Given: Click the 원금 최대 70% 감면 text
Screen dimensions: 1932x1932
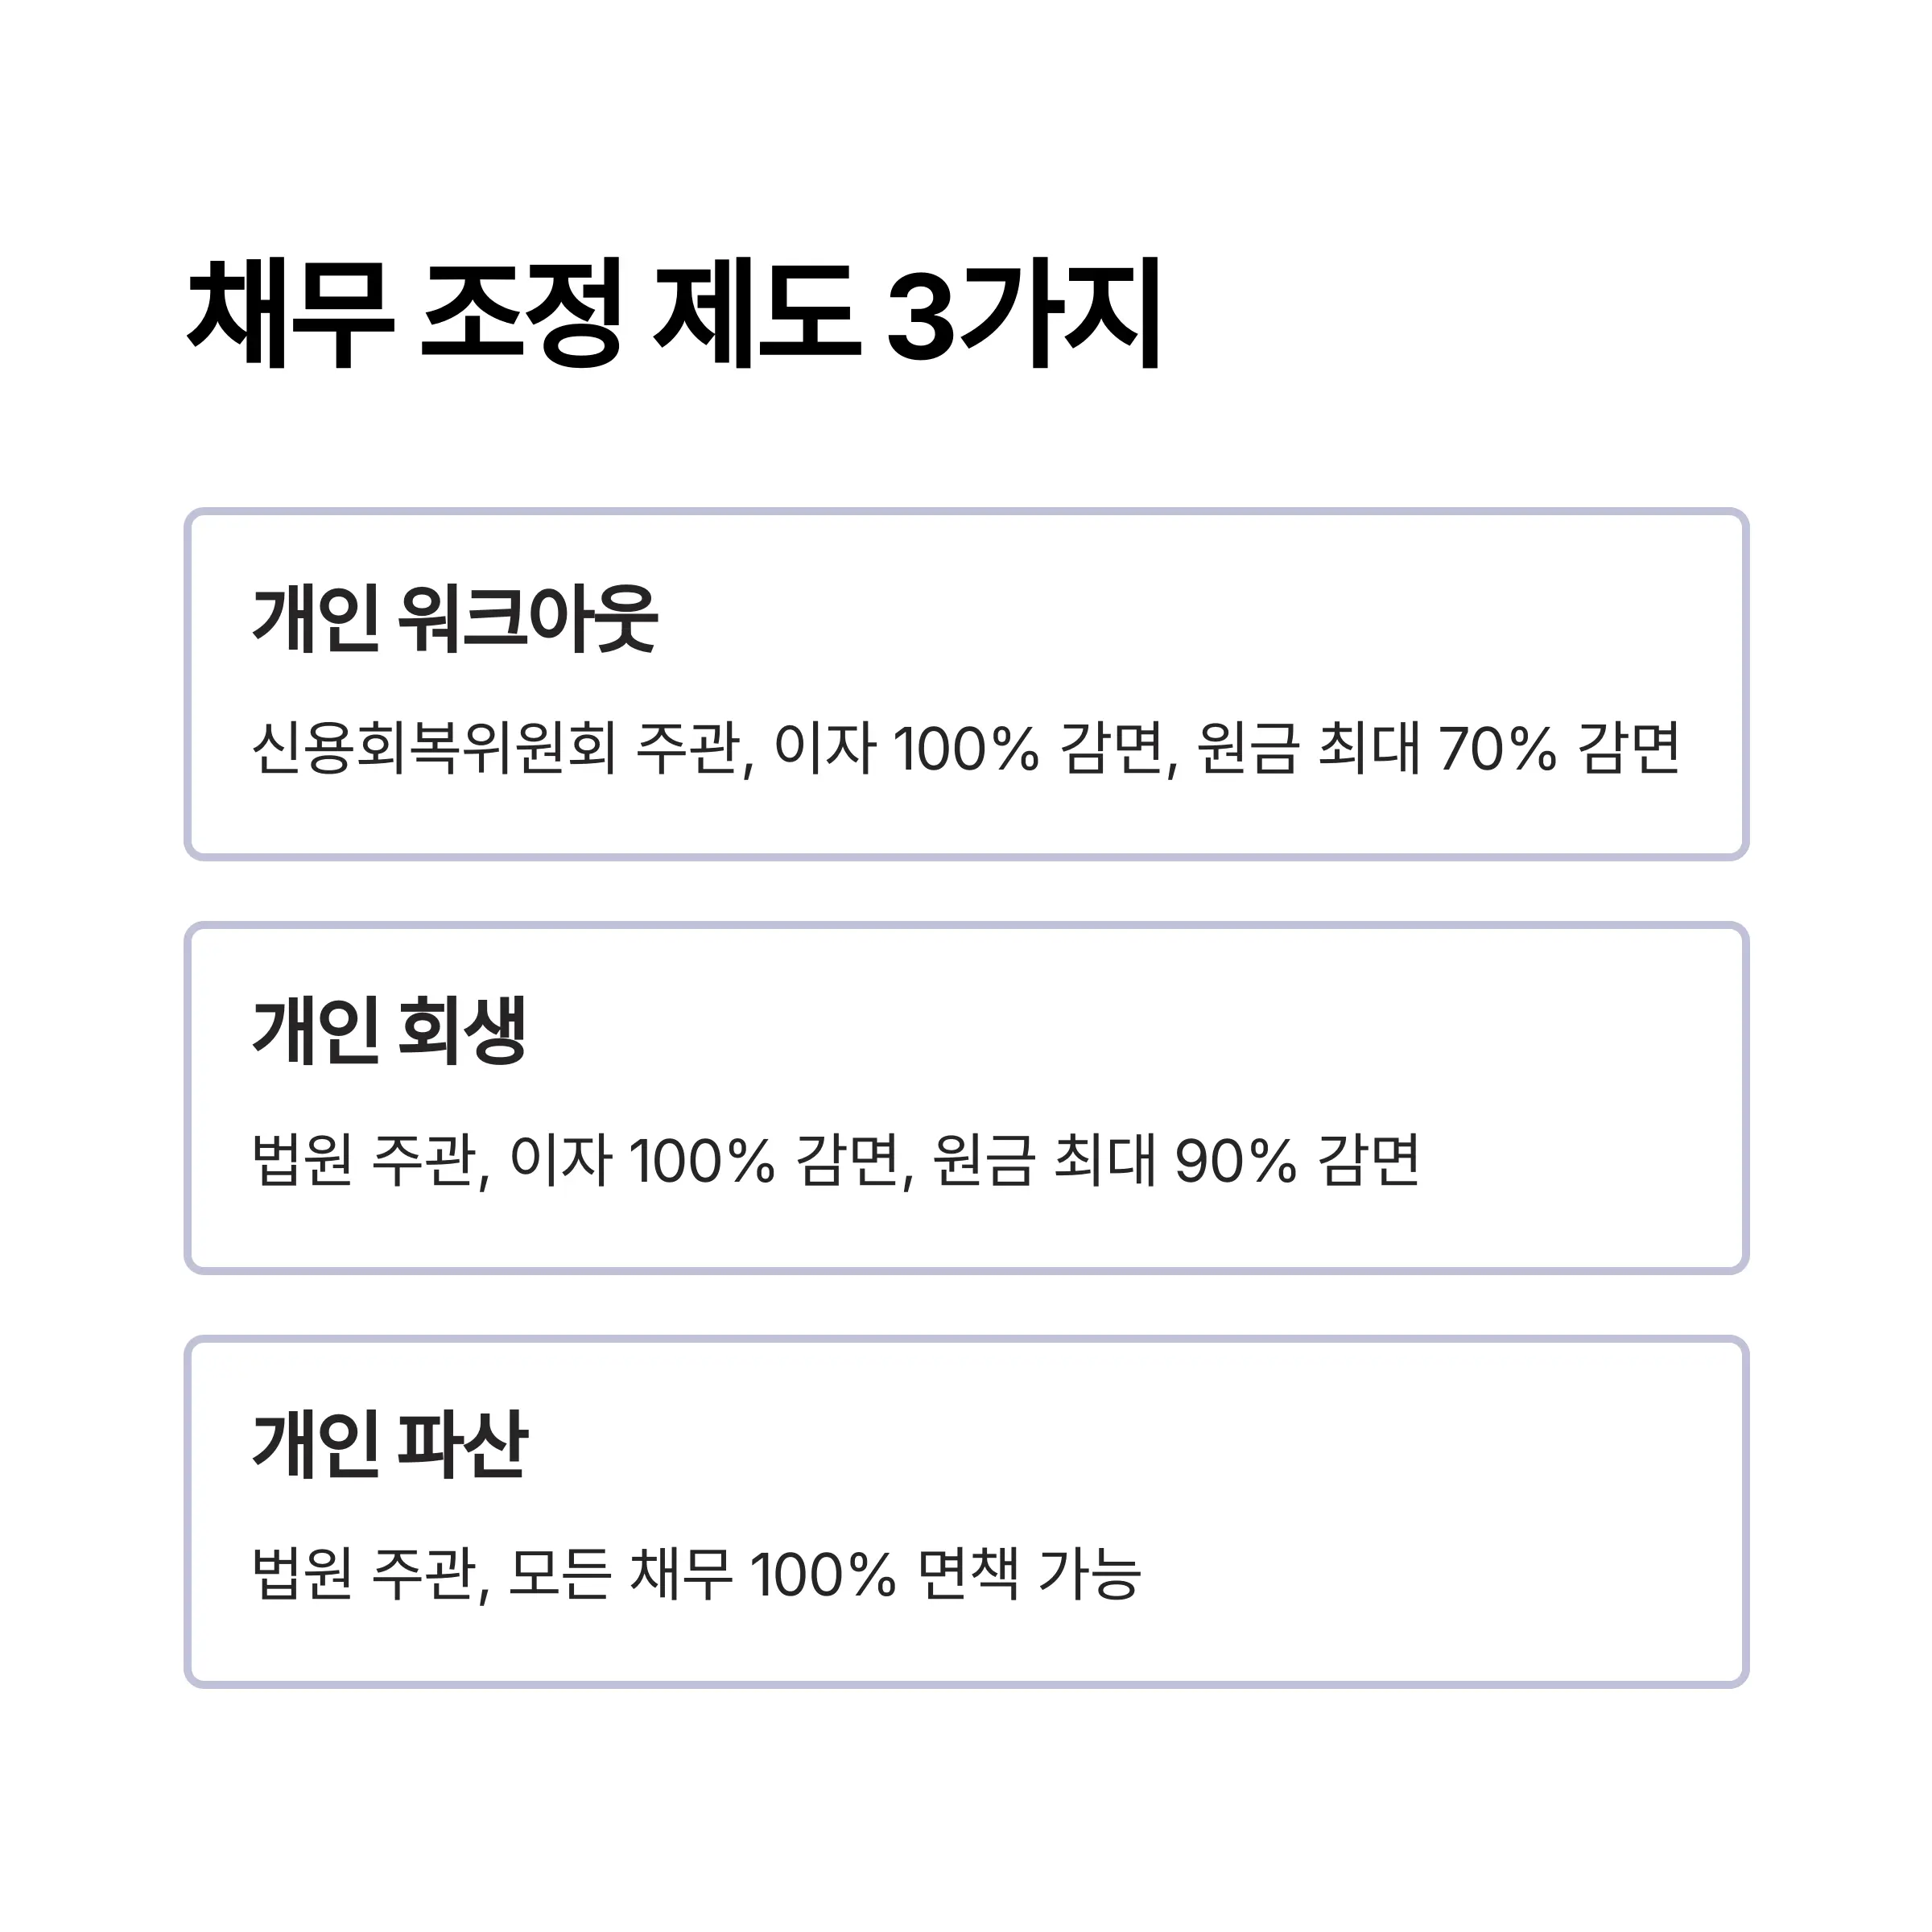Looking at the screenshot, I should (x=1438, y=748).
